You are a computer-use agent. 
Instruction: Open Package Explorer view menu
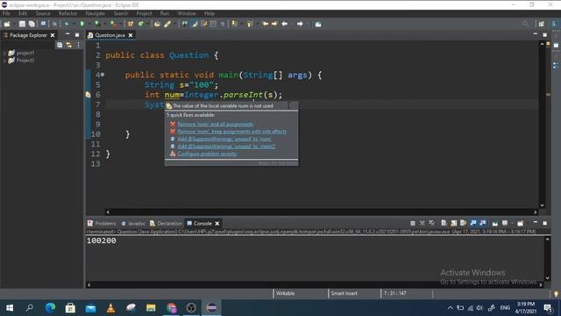coord(78,45)
